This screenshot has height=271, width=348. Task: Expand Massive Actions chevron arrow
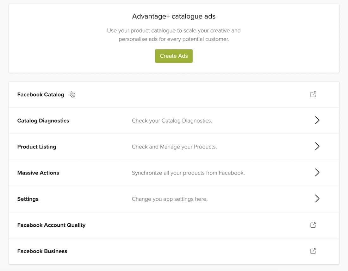[x=317, y=173]
